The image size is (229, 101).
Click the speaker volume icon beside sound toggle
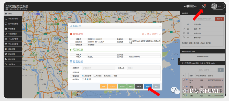(196, 6)
